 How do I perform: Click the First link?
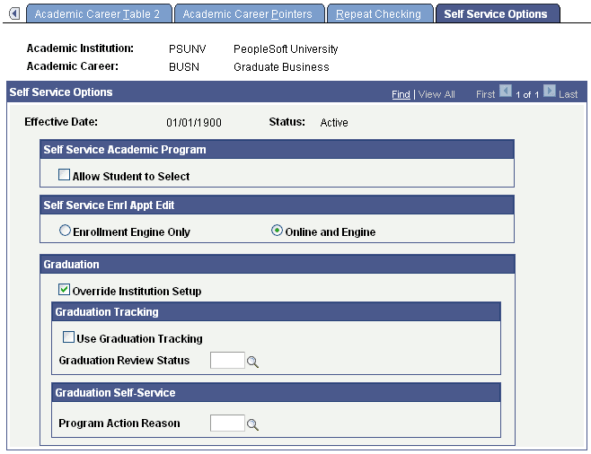point(485,94)
